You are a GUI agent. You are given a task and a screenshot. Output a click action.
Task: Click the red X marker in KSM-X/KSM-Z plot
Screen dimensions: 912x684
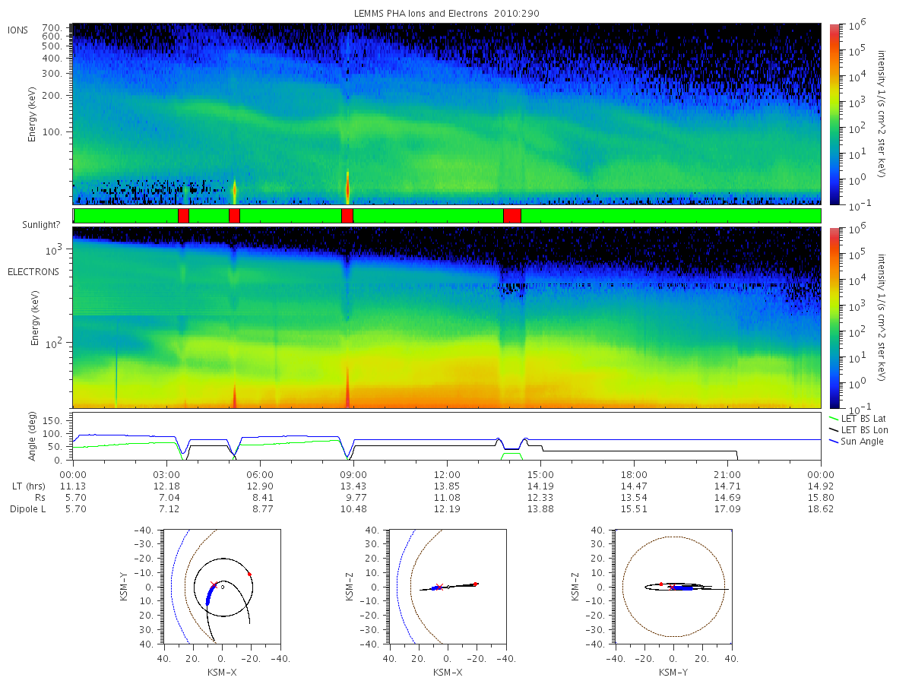pyautogui.click(x=439, y=587)
